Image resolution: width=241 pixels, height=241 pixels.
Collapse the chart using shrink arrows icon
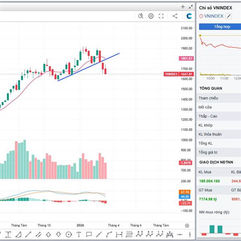[190, 7]
